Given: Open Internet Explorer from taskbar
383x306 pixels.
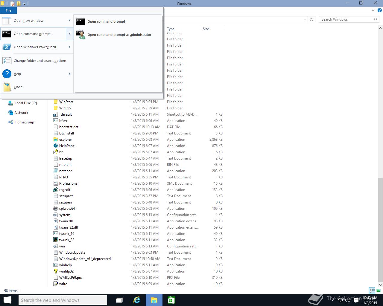Looking at the screenshot, I should 137,300.
